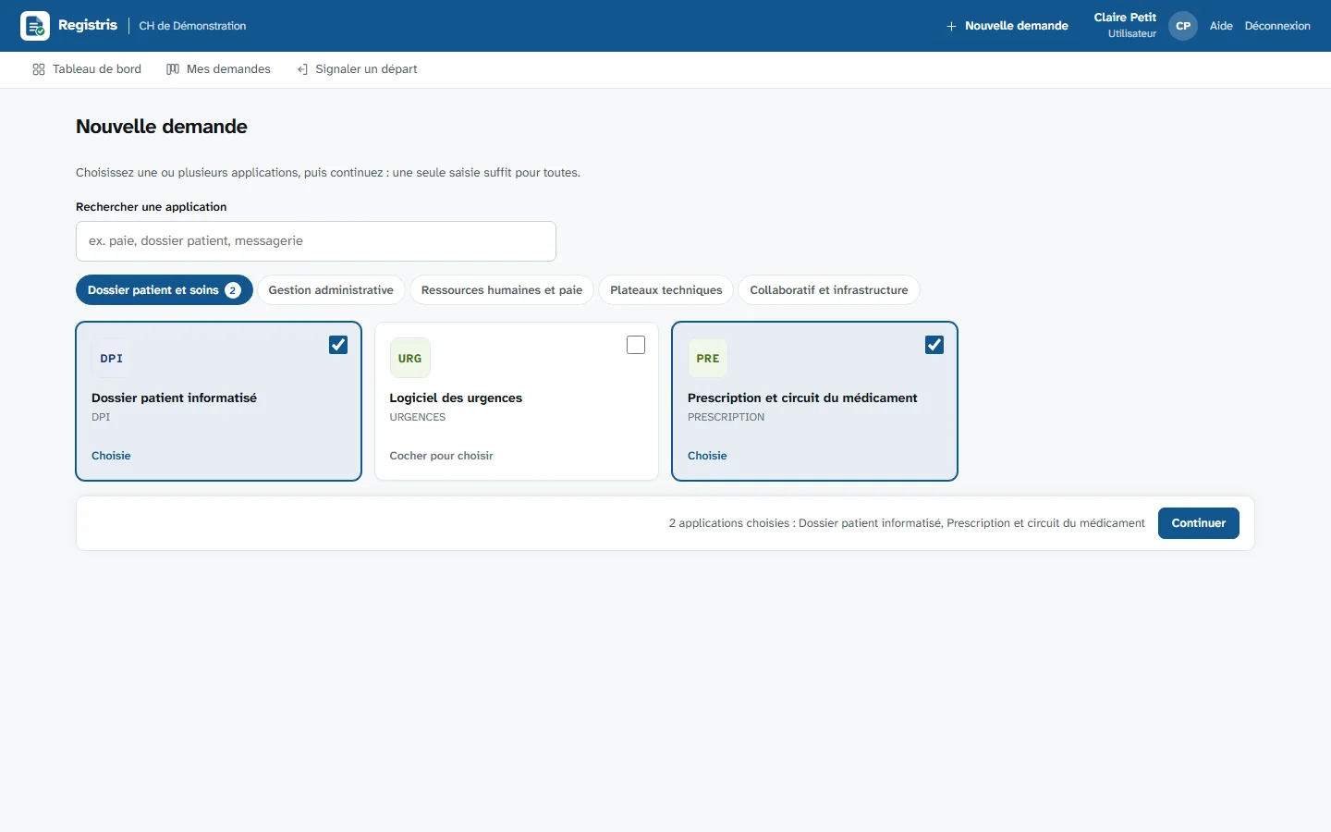
Task: Open Signaler un départ page
Action: [x=357, y=69]
